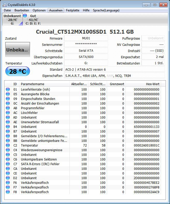This screenshot has width=170, height=204.
Task: Minimize the CrystalDiskInfo window
Action: [146, 5]
